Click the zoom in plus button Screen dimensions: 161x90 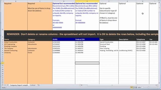click(x=157, y=87)
